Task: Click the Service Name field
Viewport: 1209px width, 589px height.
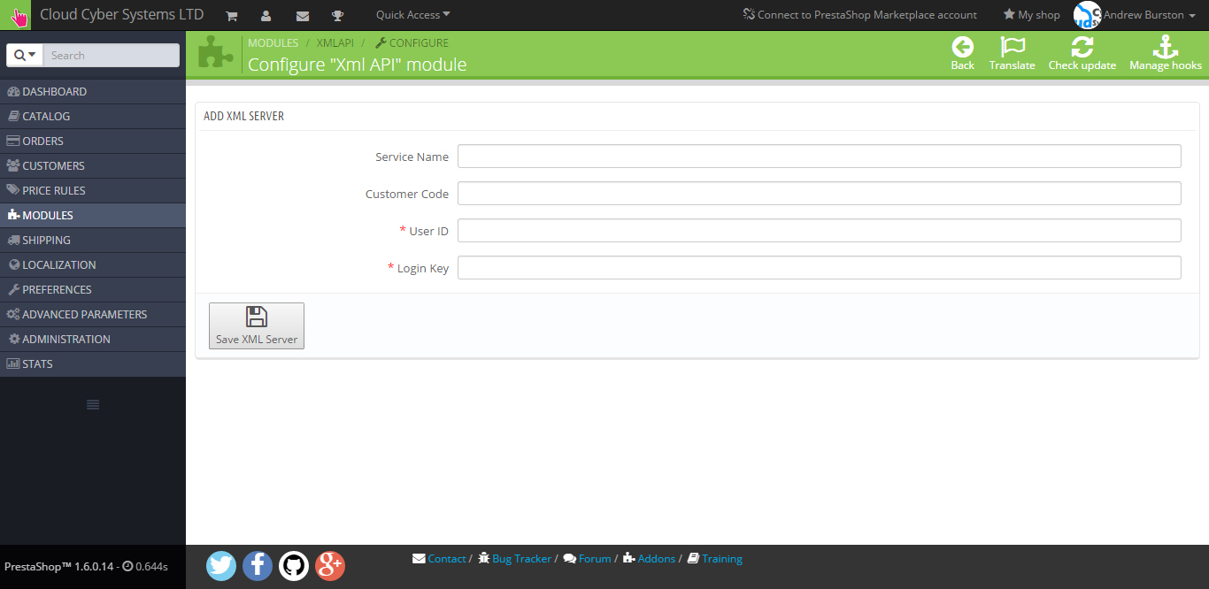Action: [x=820, y=156]
